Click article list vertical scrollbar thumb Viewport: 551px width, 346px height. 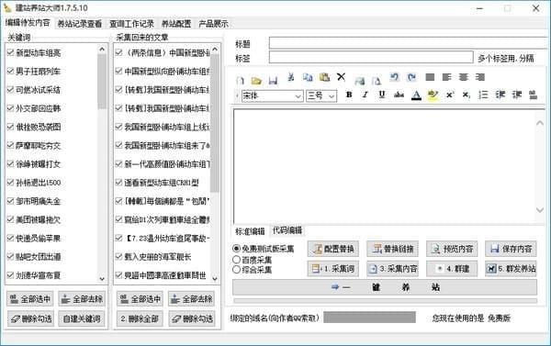click(215, 123)
